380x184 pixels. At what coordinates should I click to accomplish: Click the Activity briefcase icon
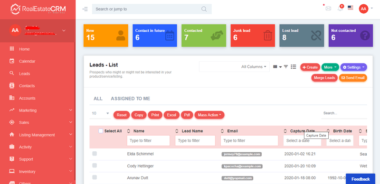(x=11, y=147)
